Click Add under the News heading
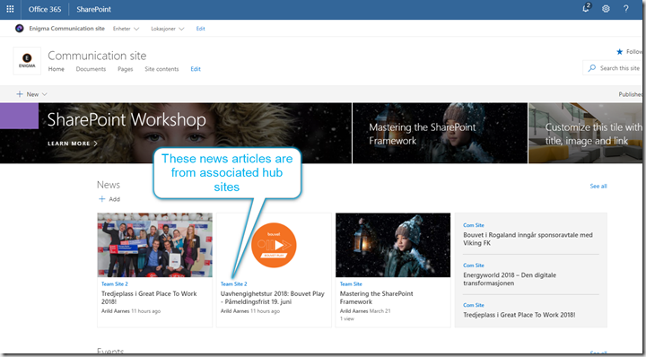This screenshot has height=357, width=646. tap(114, 199)
